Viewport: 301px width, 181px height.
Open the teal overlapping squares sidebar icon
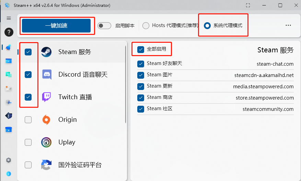pyautogui.click(x=9, y=75)
